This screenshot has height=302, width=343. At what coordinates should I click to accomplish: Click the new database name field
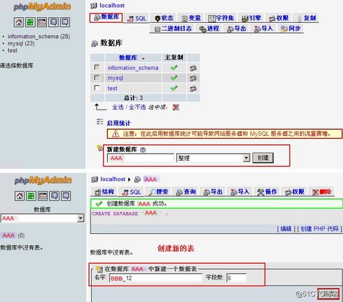(x=141, y=158)
